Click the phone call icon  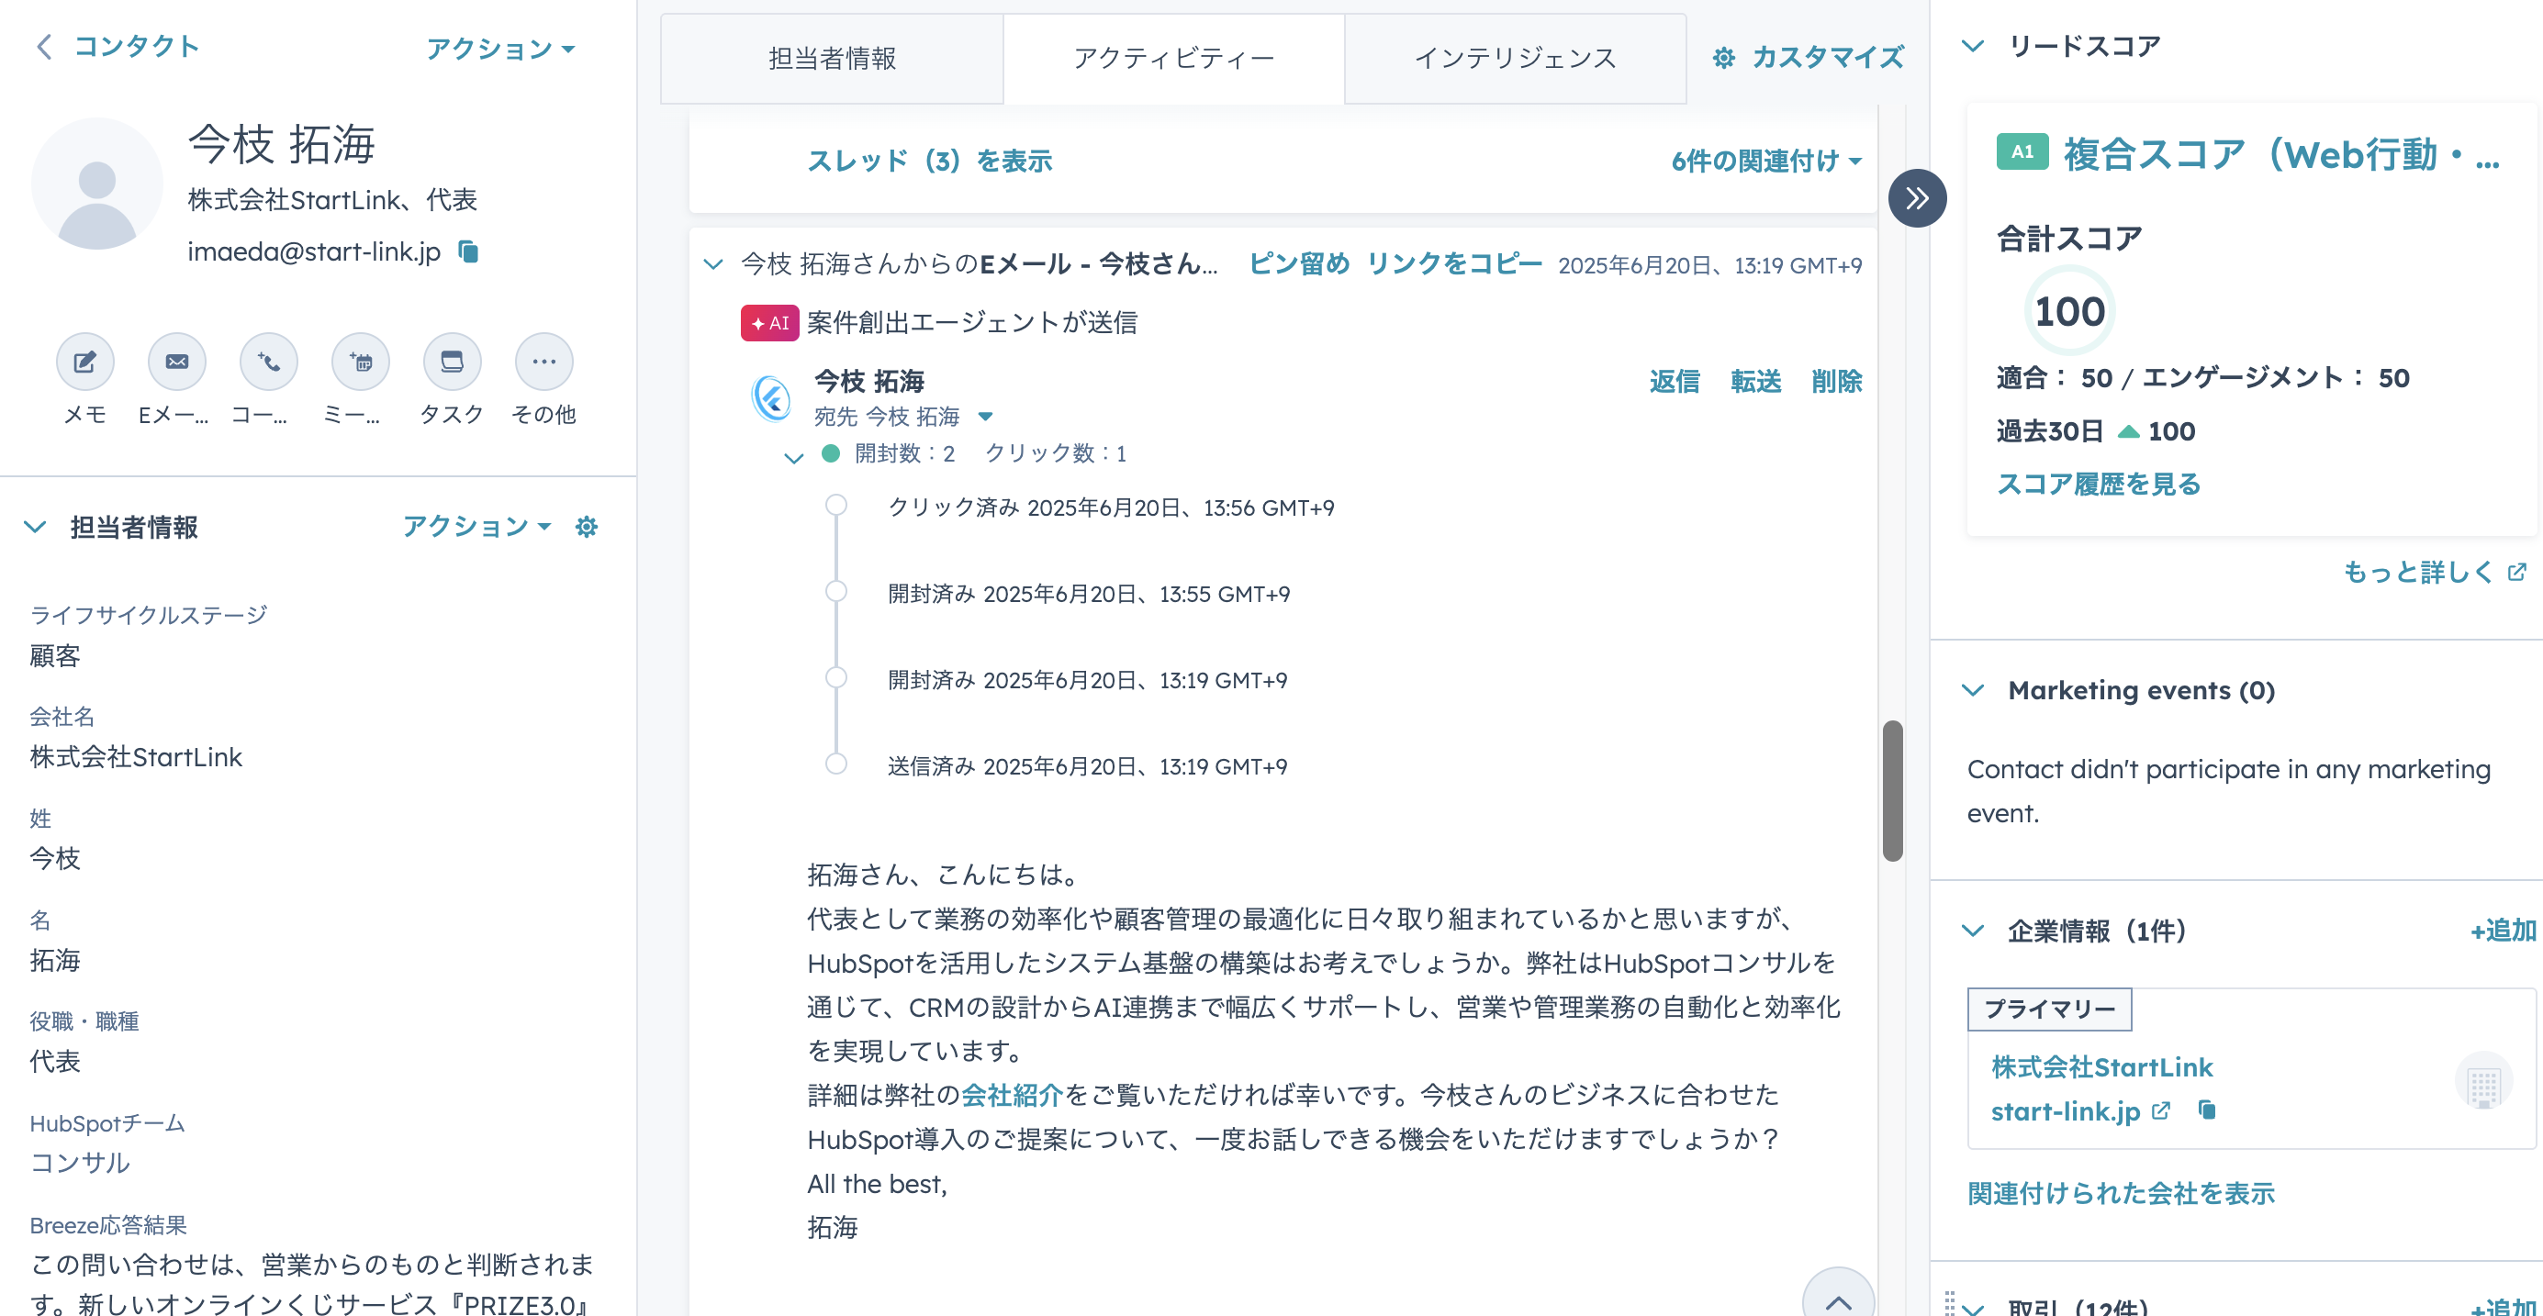tap(268, 362)
